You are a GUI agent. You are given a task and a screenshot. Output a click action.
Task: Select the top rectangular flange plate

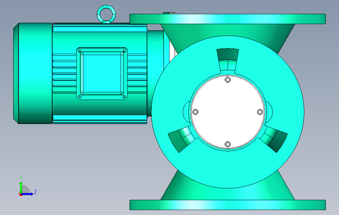pyautogui.click(x=228, y=19)
